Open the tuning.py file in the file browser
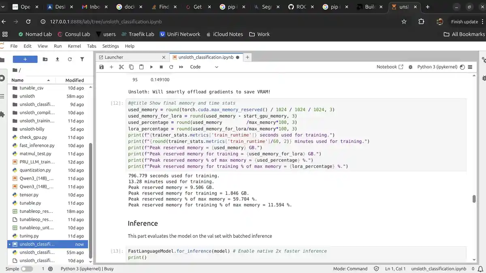 [x=29, y=236]
